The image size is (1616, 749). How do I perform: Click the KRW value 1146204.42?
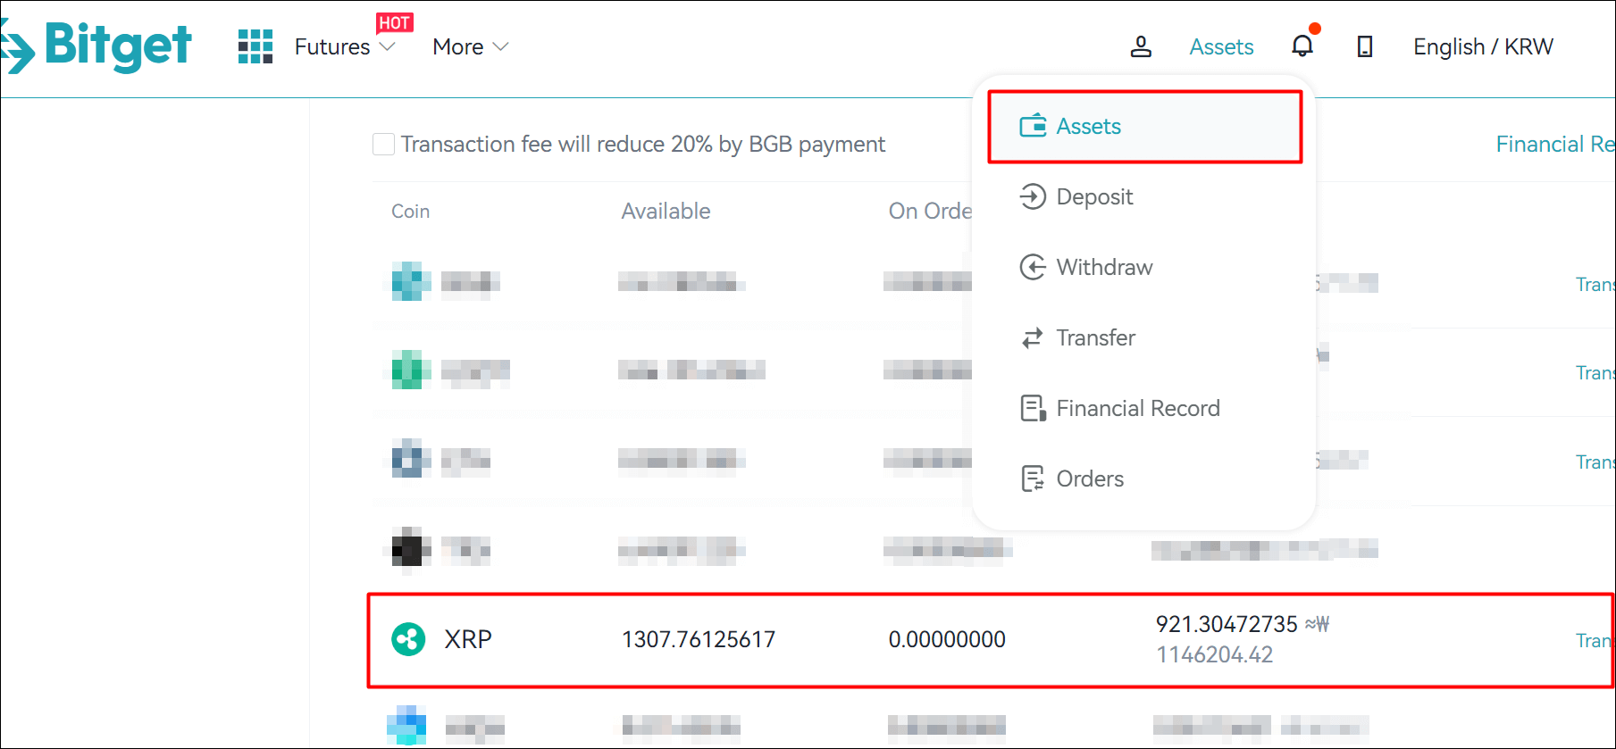pyautogui.click(x=1215, y=654)
